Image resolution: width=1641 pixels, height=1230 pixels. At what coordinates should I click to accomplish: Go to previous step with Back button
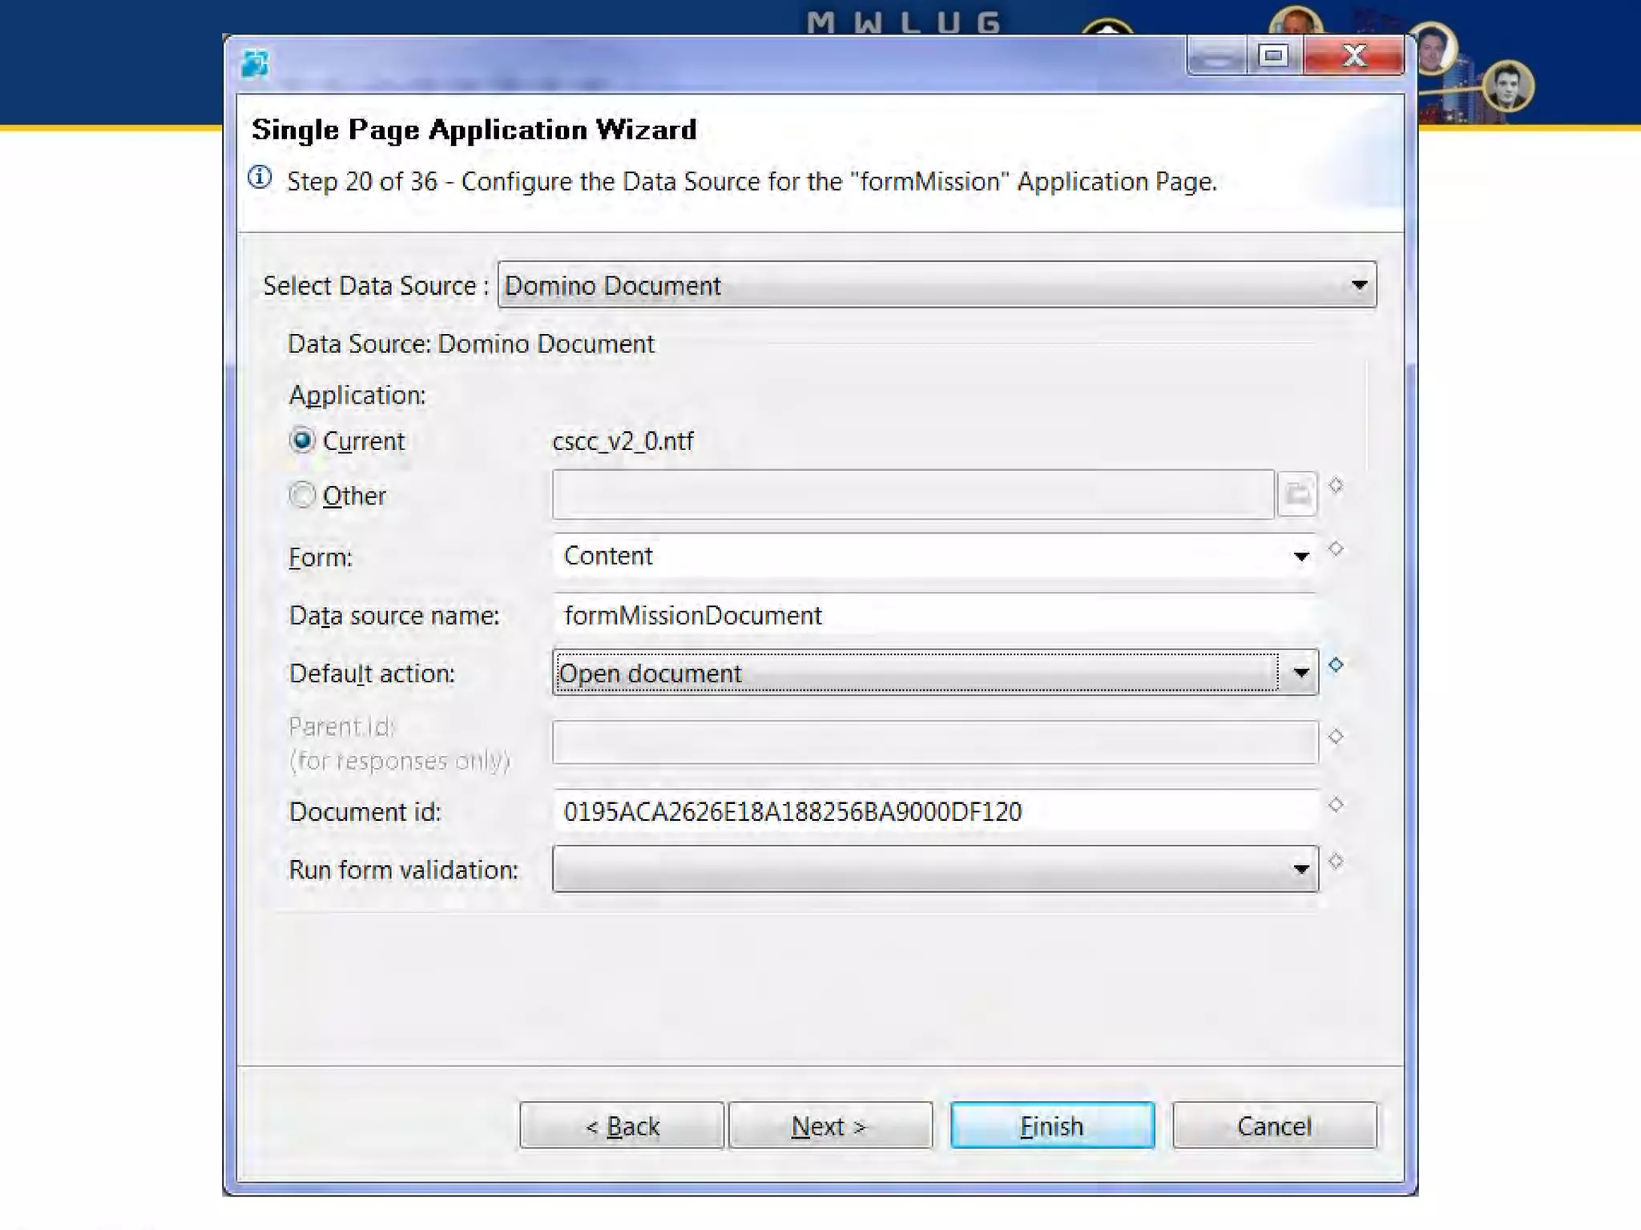(622, 1126)
